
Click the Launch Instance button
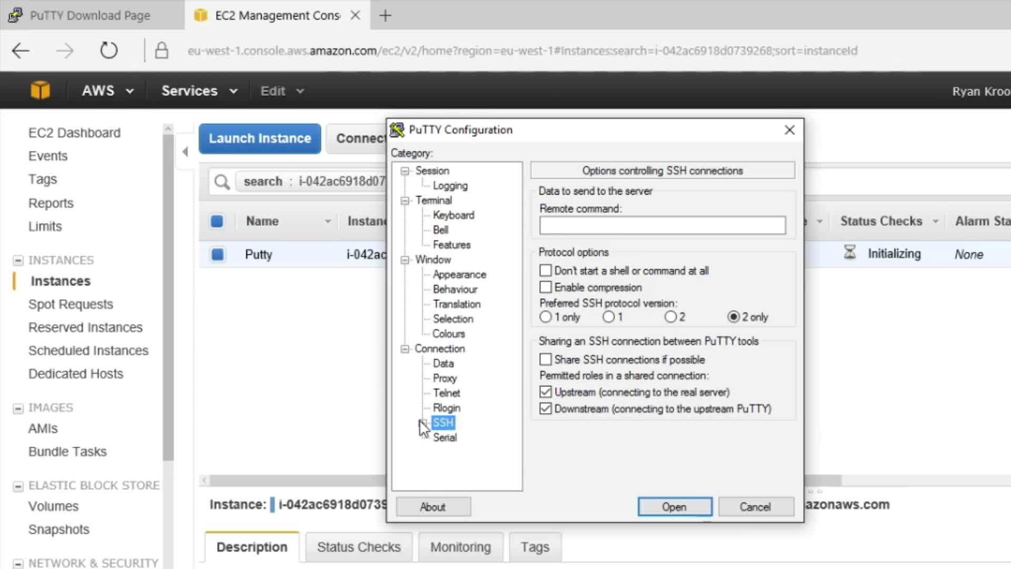click(260, 139)
